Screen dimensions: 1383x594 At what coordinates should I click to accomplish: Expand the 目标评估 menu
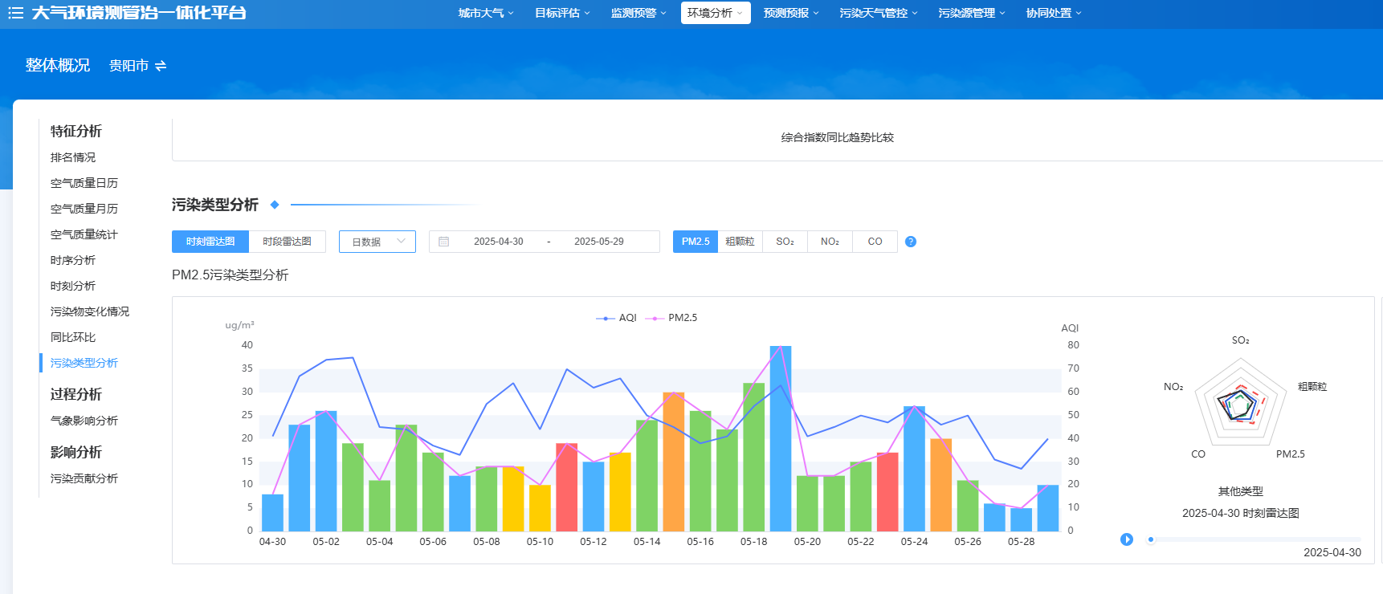(x=562, y=13)
